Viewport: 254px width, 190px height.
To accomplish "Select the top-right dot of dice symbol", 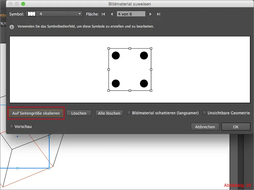I will [144, 56].
